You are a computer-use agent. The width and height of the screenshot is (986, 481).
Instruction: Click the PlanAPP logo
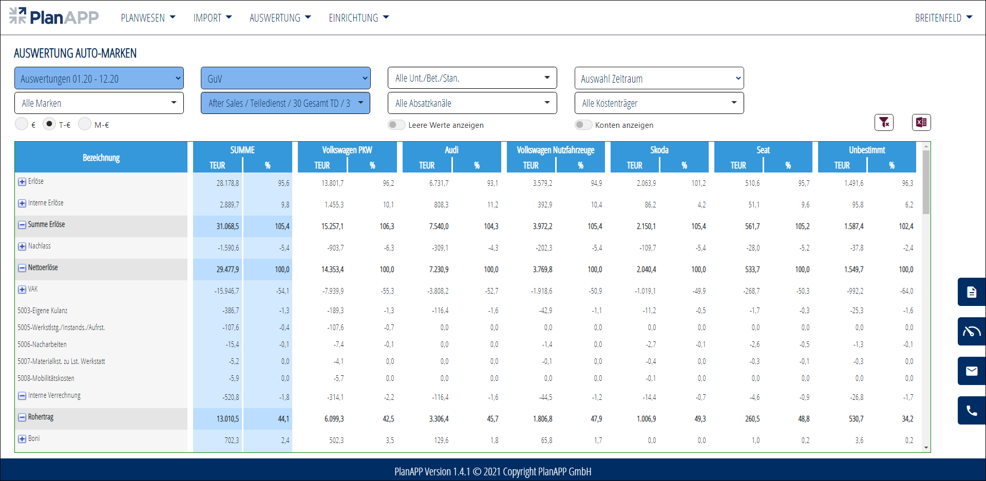(x=54, y=17)
